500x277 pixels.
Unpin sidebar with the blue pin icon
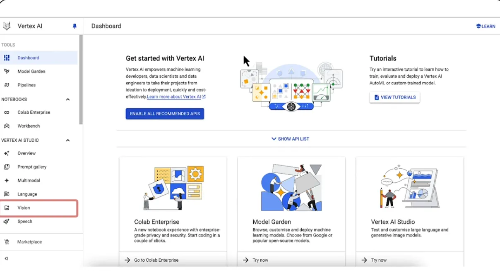coord(75,26)
